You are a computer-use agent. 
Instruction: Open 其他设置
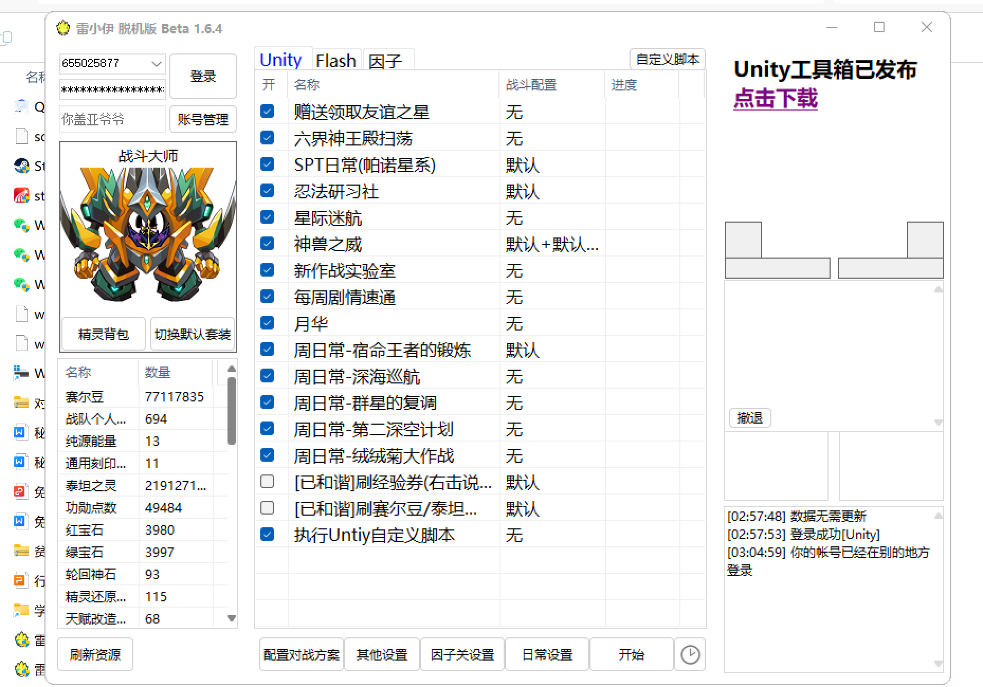click(x=382, y=655)
